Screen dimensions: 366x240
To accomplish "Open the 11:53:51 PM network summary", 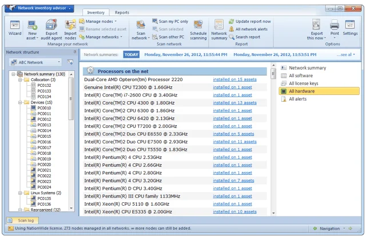I will tap(275, 55).
